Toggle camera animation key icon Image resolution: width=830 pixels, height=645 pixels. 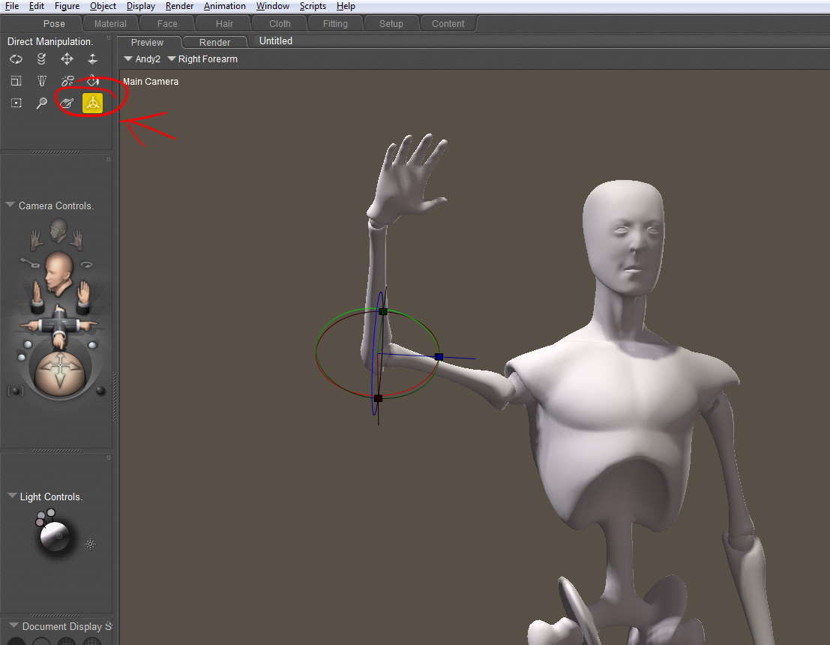click(x=29, y=262)
